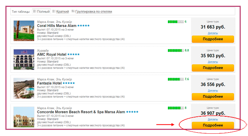Open Concorde Moreen Beach Resort & Spa title

coord(81,112)
